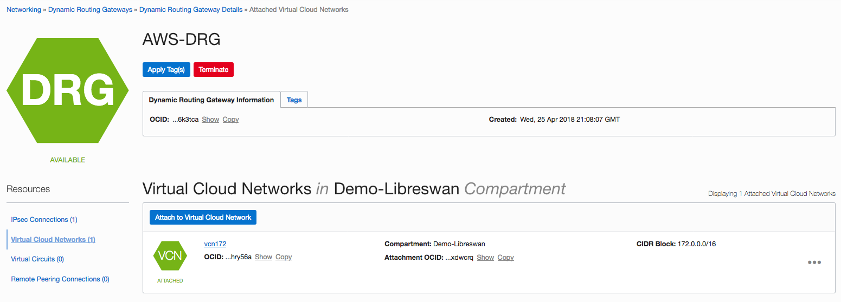Image resolution: width=841 pixels, height=302 pixels.
Task: Click the Created date Wed, 25 Apr 2018
Action: pos(569,119)
